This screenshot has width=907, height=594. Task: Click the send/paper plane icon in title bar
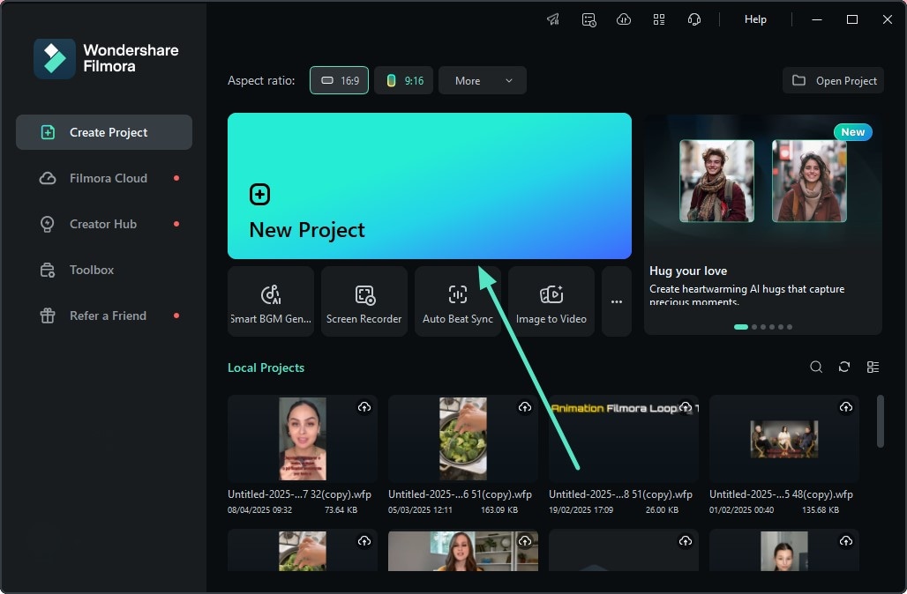point(553,19)
